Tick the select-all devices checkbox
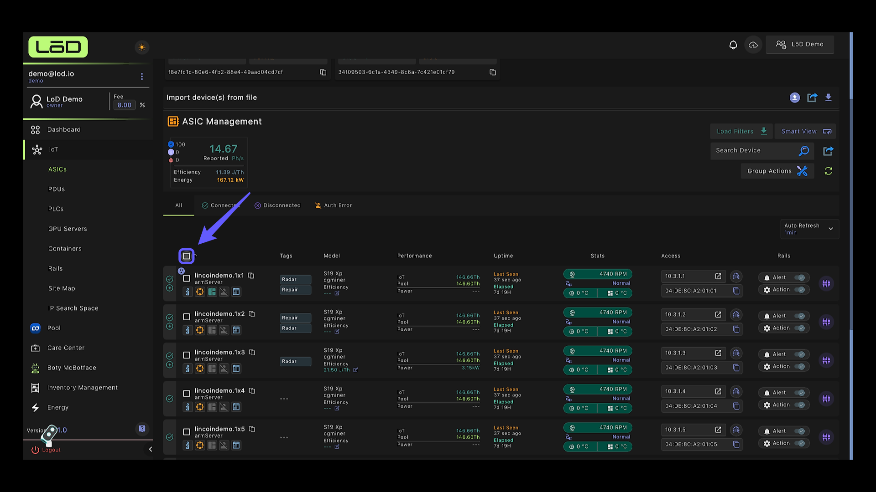The image size is (876, 492). [187, 256]
